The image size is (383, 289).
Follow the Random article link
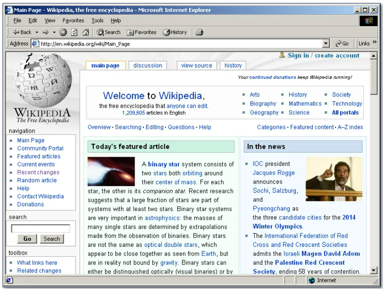(37, 180)
